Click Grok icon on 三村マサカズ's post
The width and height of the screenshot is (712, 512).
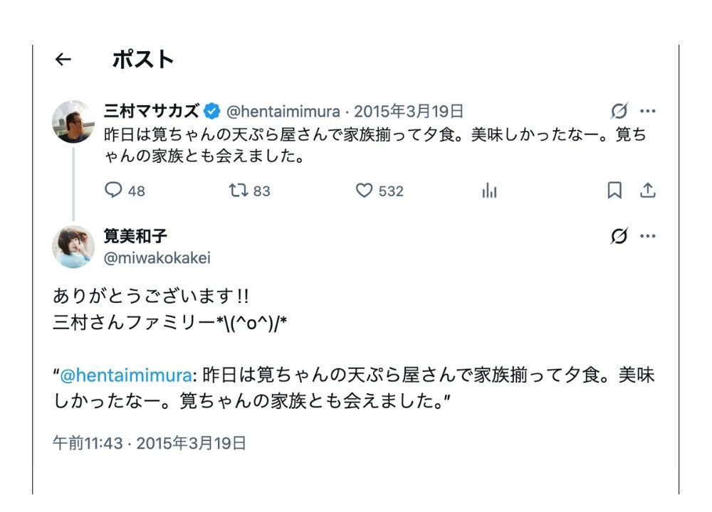(x=619, y=112)
